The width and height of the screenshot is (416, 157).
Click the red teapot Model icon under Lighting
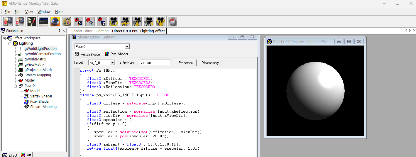pos(21,80)
